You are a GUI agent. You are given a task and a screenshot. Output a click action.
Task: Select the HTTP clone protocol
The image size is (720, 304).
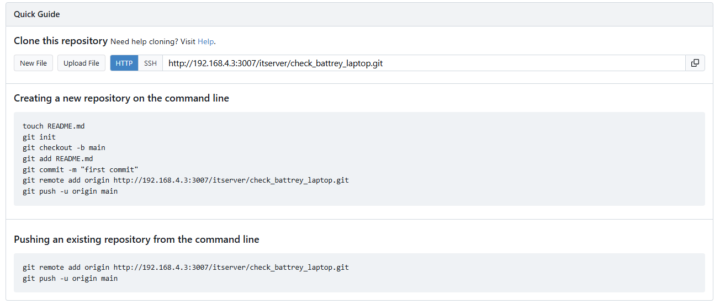point(124,63)
